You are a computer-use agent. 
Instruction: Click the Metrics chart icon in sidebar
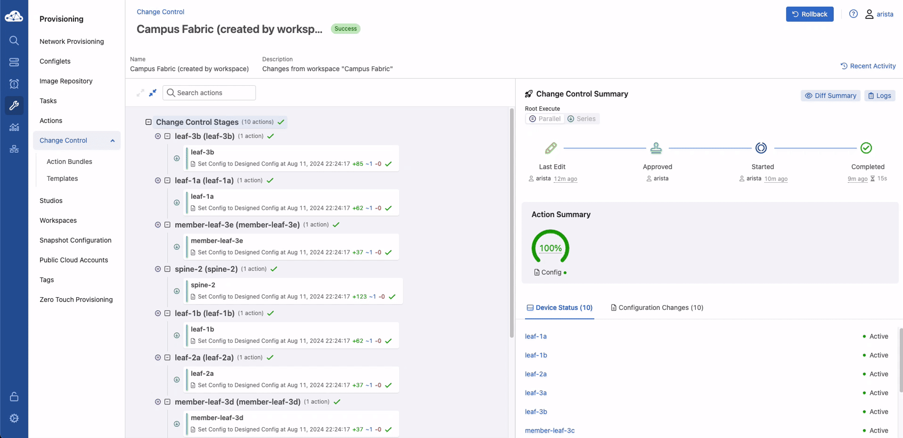(x=14, y=127)
